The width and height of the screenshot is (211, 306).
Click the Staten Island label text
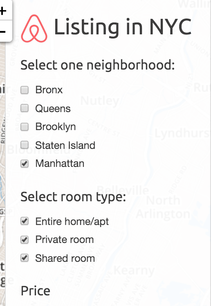[x=65, y=145]
